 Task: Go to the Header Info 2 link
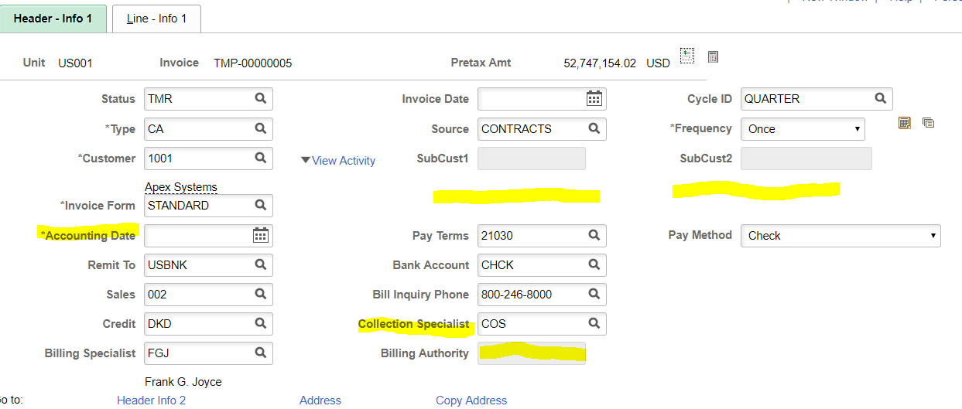(151, 400)
